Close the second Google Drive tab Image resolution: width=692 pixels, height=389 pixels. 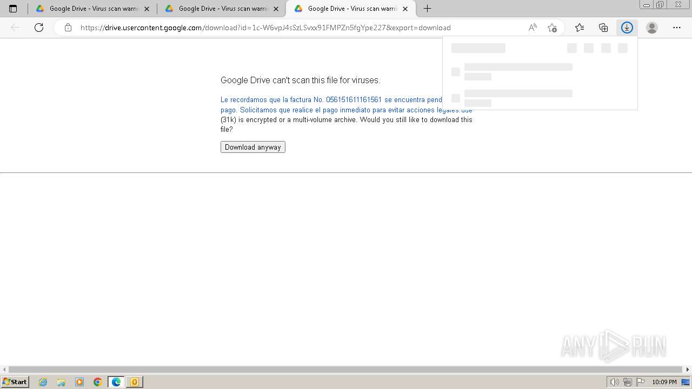pos(276,9)
